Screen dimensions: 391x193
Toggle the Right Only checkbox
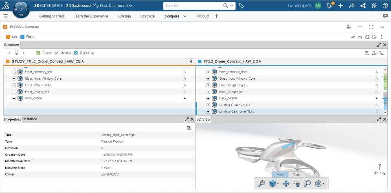pos(76,53)
